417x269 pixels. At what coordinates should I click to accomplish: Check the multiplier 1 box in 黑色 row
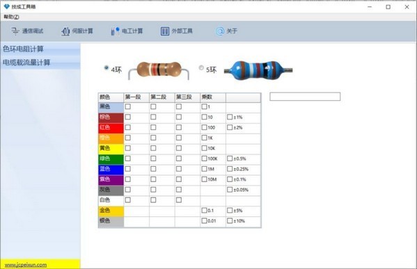[x=204, y=106]
